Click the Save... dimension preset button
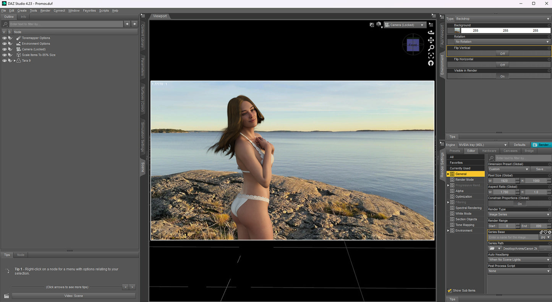The width and height of the screenshot is (552, 302). pos(541,169)
